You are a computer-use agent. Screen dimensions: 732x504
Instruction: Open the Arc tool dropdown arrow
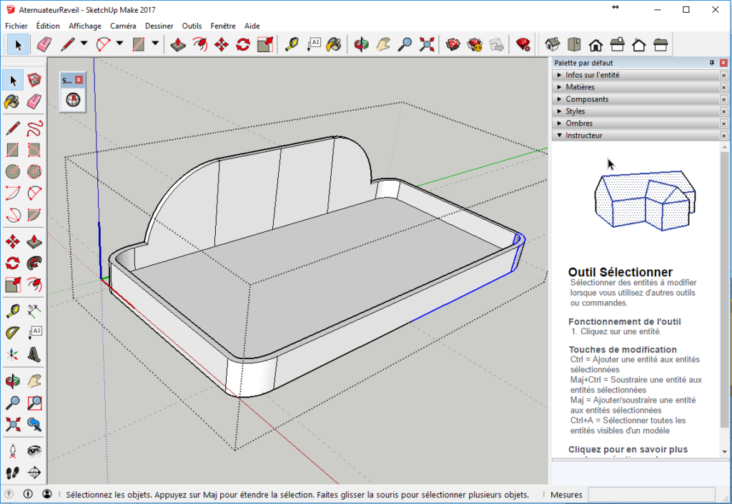click(119, 44)
